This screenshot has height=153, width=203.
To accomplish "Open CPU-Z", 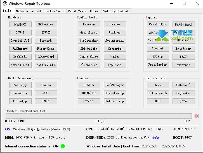I will tap(20, 32).
